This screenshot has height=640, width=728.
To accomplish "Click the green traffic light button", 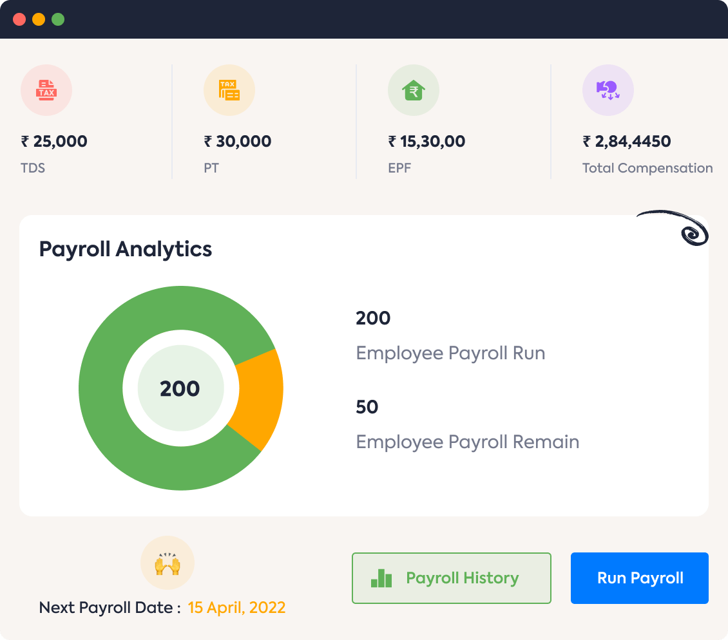I will click(x=57, y=19).
